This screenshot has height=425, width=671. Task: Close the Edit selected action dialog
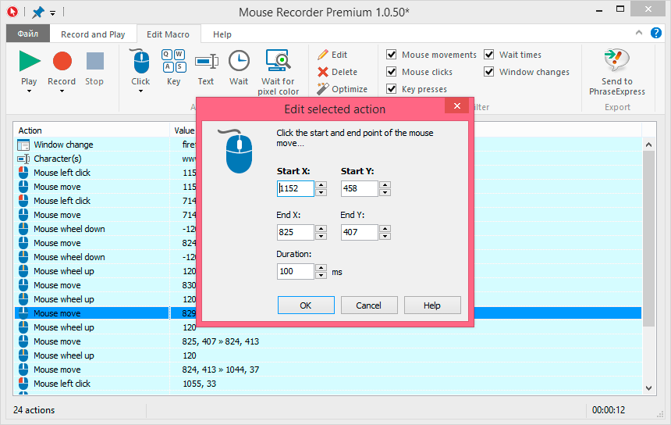pyautogui.click(x=457, y=105)
